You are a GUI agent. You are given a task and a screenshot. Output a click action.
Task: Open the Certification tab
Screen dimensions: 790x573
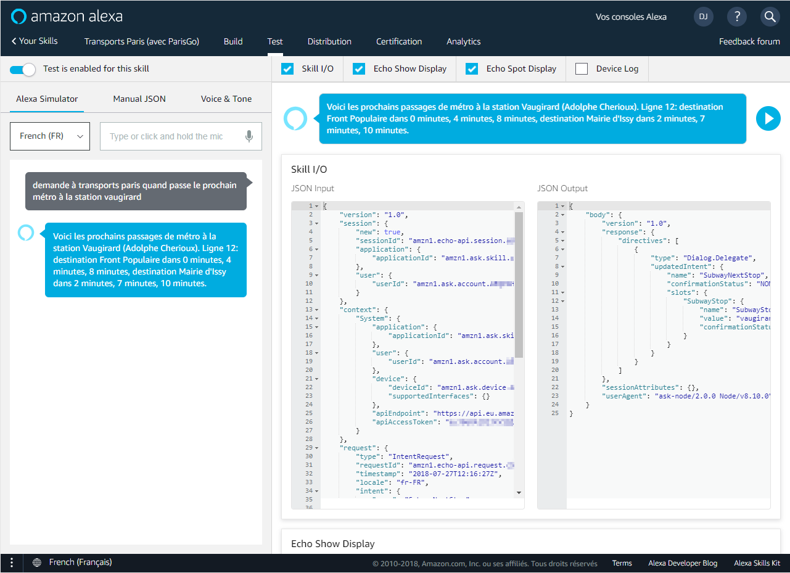pyautogui.click(x=399, y=41)
